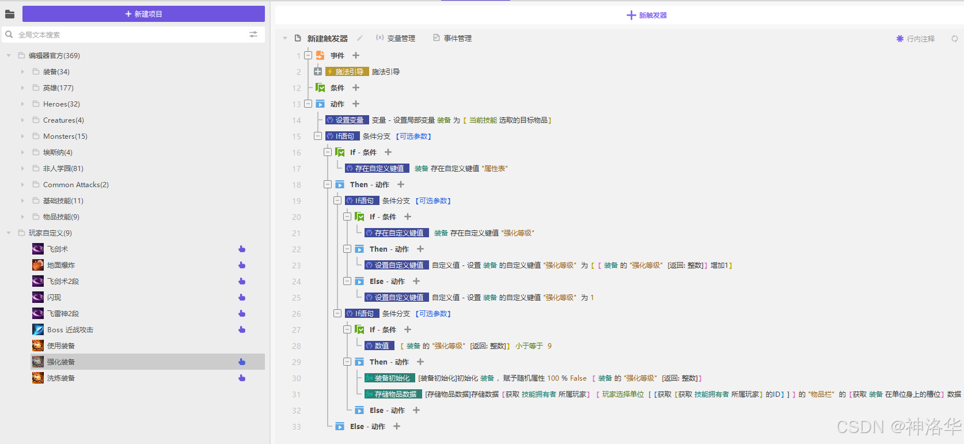
Task: Collapse the 动作 section on line 13
Action: [x=308, y=104]
